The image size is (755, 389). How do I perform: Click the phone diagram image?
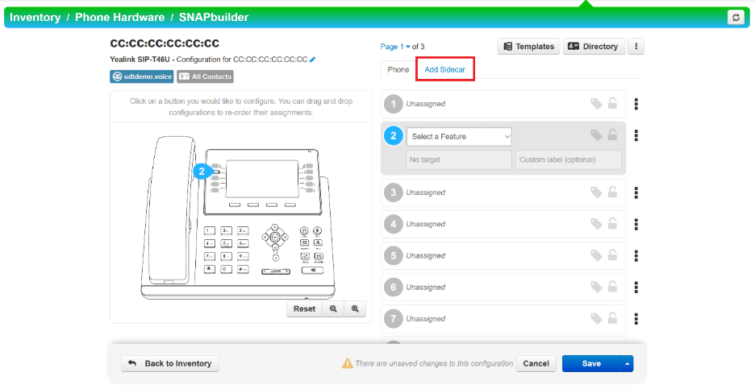pyautogui.click(x=238, y=219)
